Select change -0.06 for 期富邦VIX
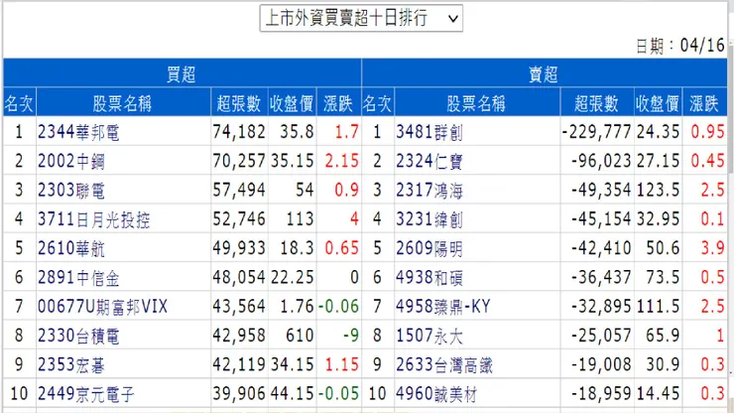This screenshot has width=734, height=413. (338, 307)
